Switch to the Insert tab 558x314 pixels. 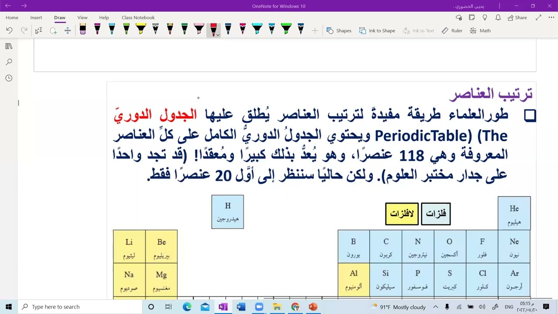tap(36, 17)
